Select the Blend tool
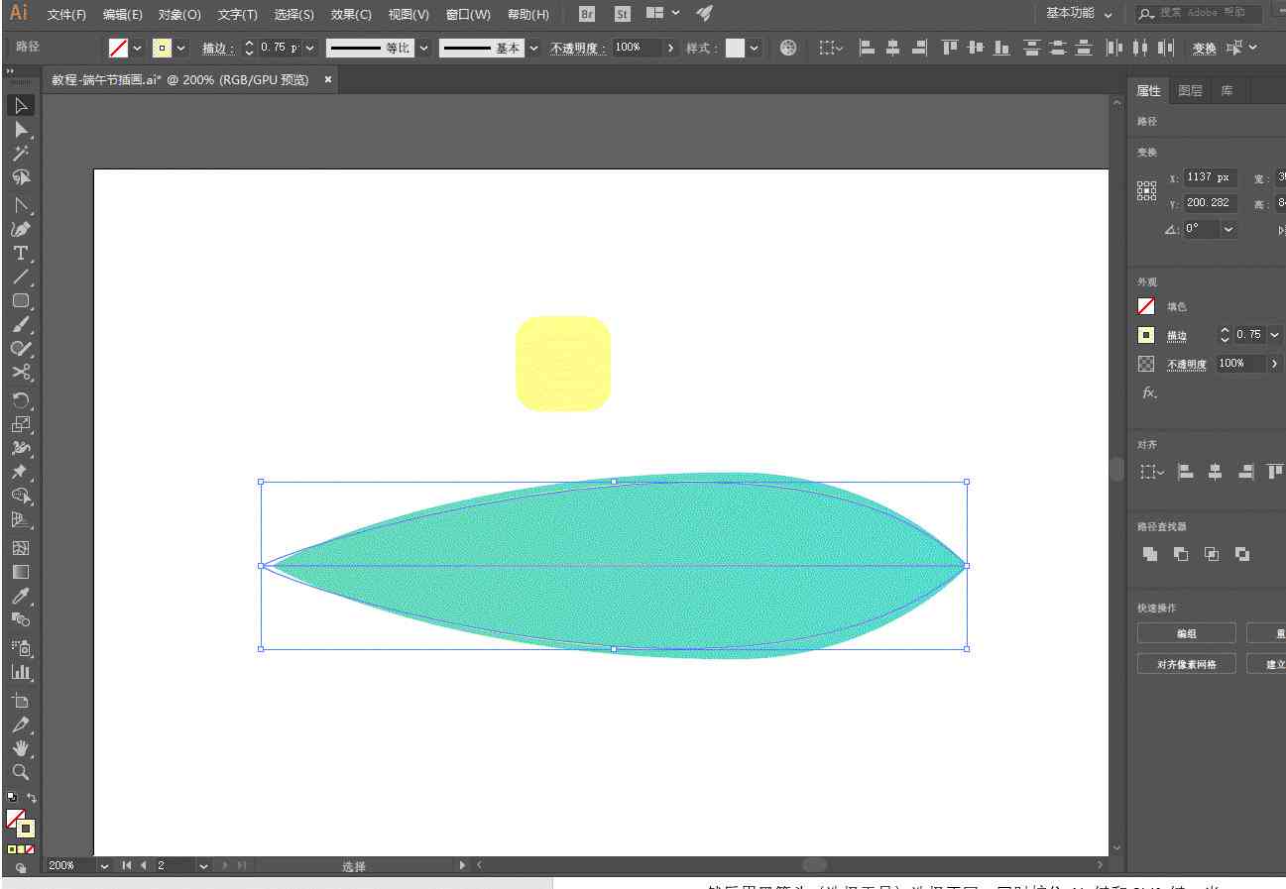 pos(20,619)
